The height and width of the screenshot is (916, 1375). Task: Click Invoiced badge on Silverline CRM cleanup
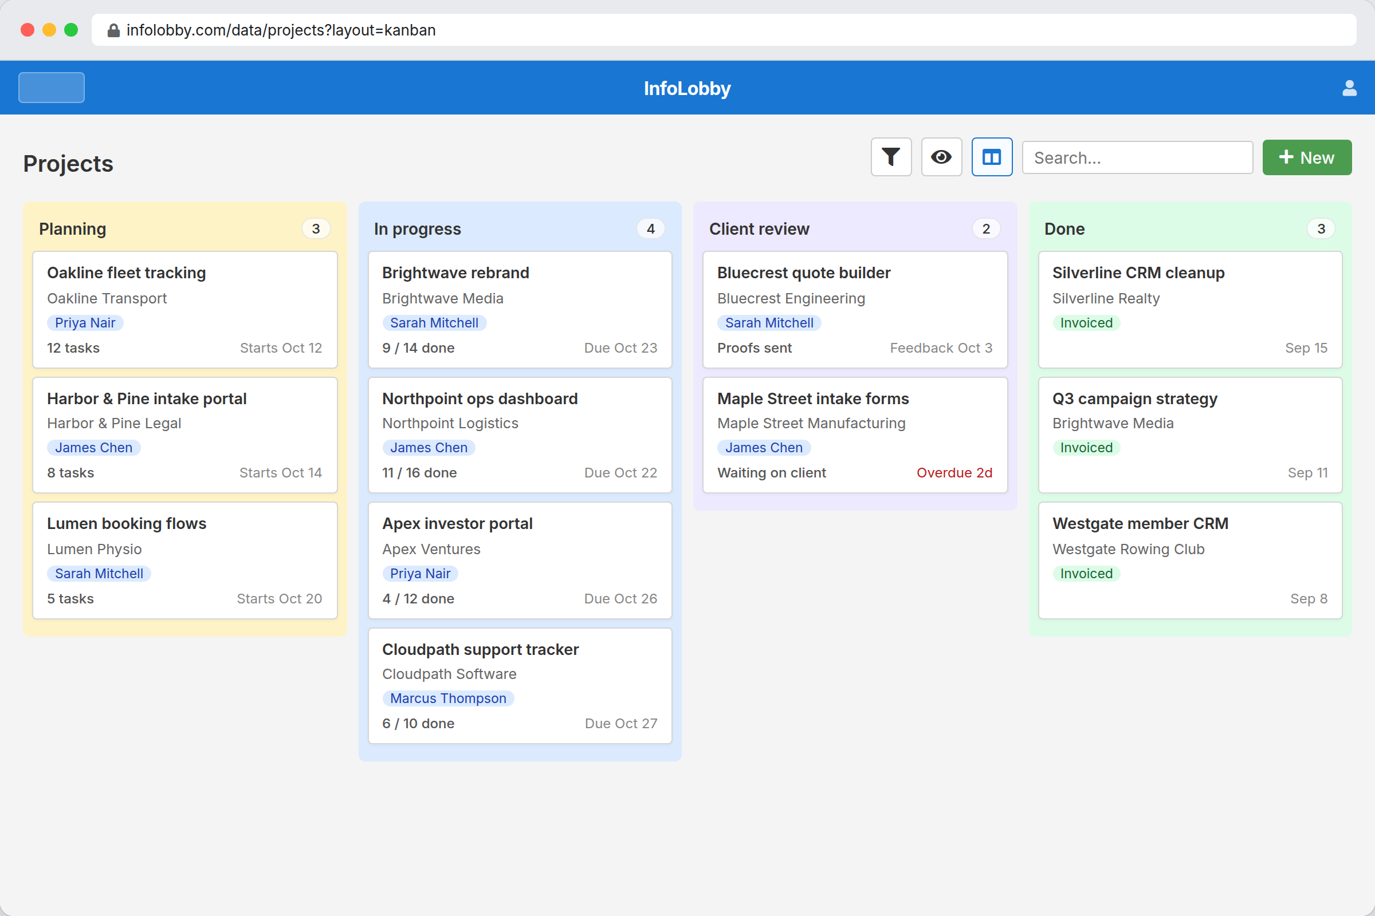tap(1086, 322)
